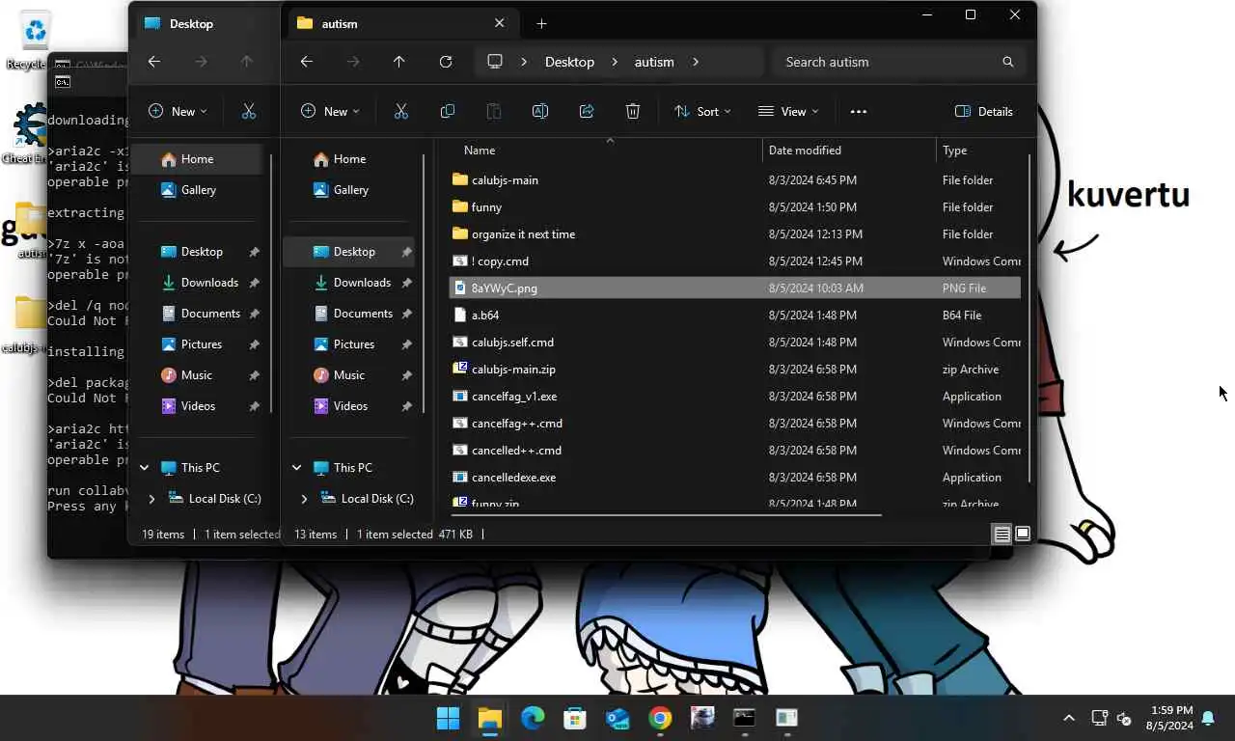Collapse This PC in Desktop window sidebar
1235x741 pixels.
(145, 468)
